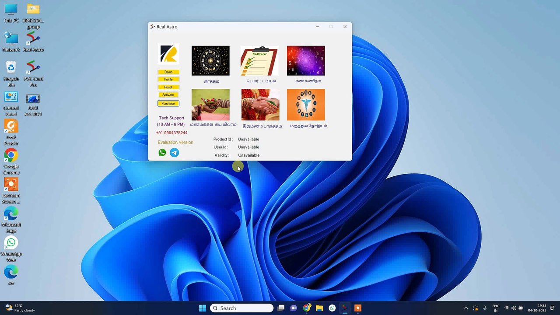The image size is (560, 315).
Task: Select PVC Card Pro desktop shortcut
Action: pos(33,74)
